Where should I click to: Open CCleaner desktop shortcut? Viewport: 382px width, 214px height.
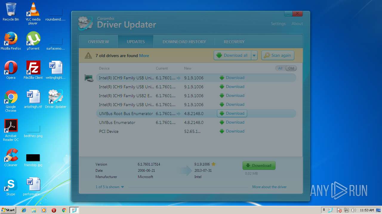(x=11, y=158)
